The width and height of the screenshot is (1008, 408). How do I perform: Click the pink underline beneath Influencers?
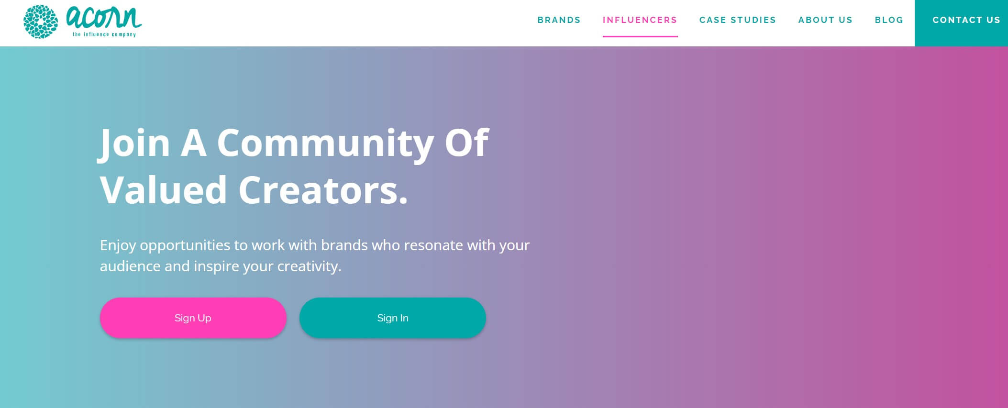[640, 35]
